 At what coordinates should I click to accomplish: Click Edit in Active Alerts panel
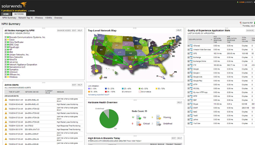[74, 85]
